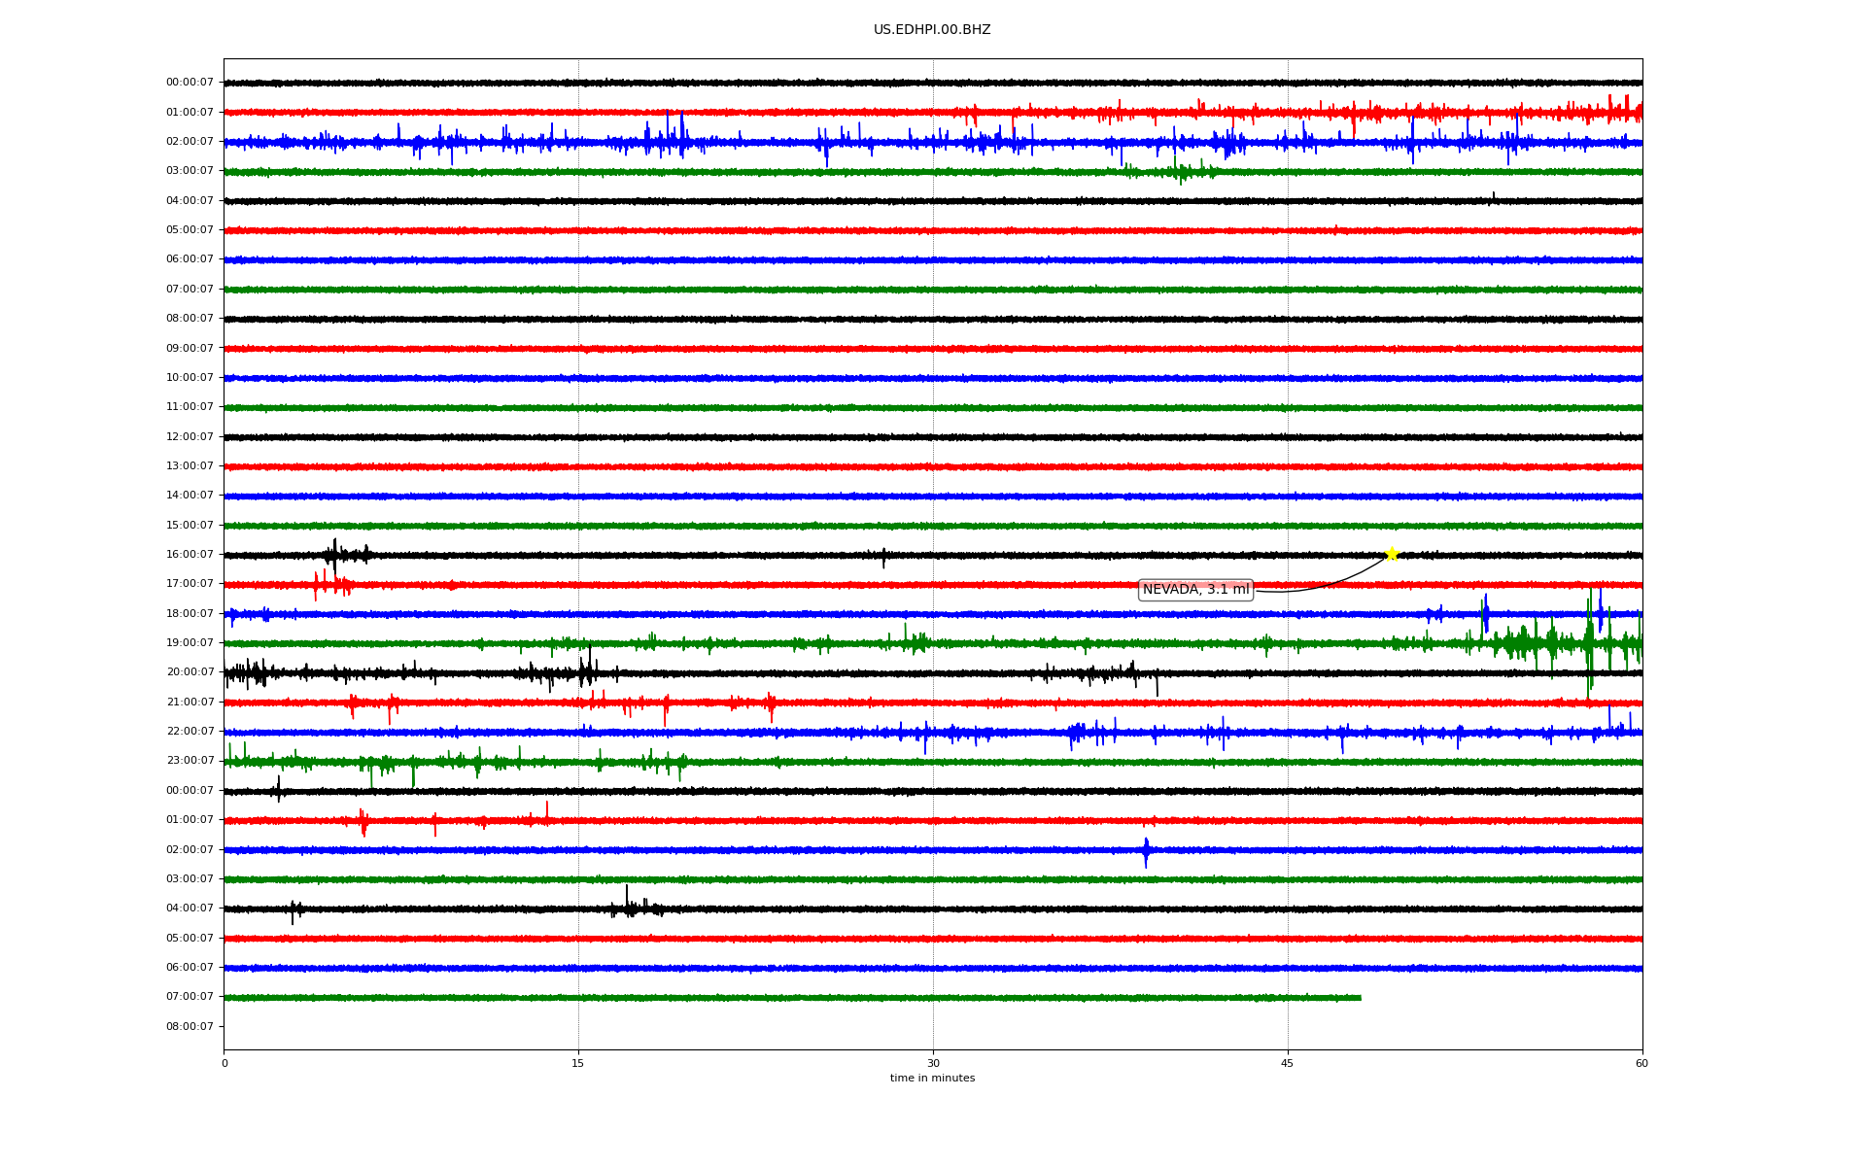
Task: Click the 04:00:07 label in lower half
Action: pyautogui.click(x=190, y=909)
